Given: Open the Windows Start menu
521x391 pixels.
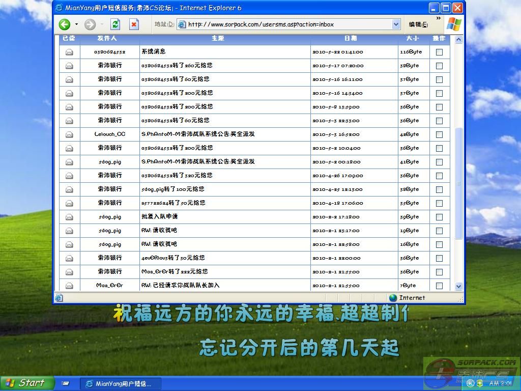Looking at the screenshot, I should 26,383.
